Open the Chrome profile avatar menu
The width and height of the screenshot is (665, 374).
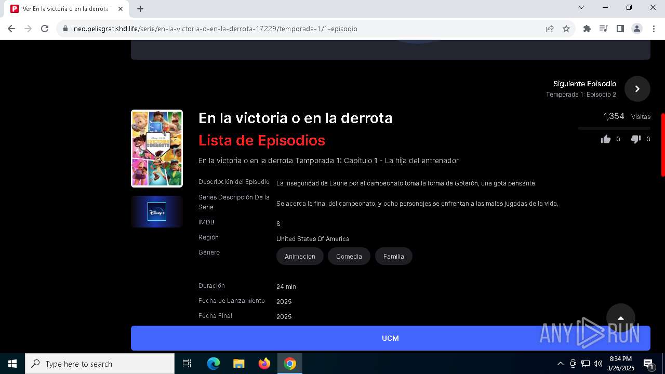(x=637, y=29)
